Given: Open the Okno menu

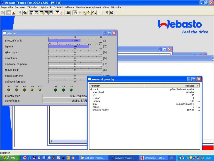Looking at the screenshot, I should coord(106,7).
